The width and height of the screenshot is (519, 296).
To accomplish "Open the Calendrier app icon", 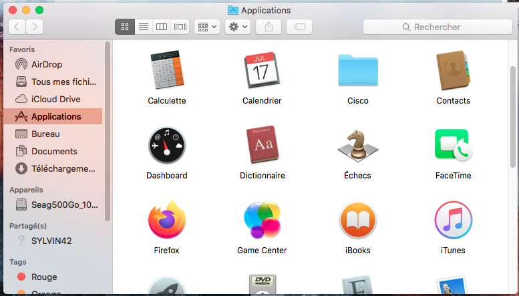I will coord(262,71).
